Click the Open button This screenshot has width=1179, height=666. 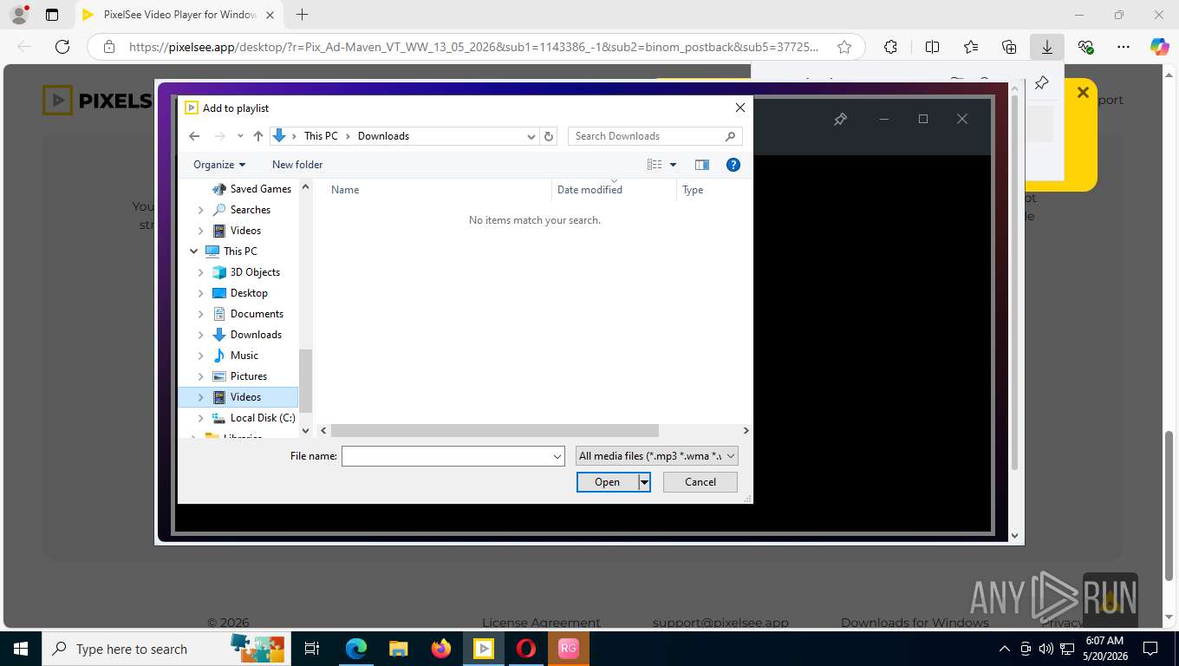point(607,482)
